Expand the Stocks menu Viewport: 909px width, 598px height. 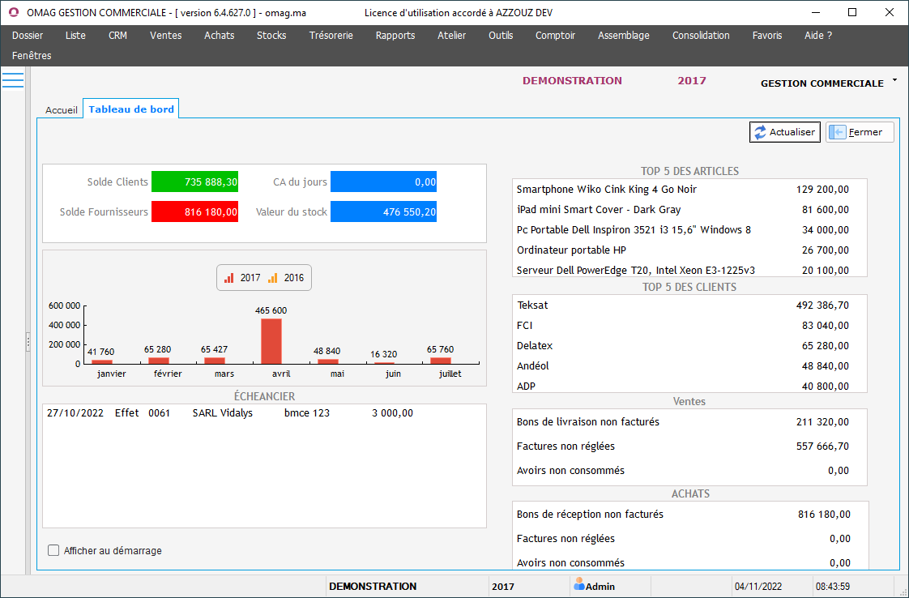tap(271, 36)
